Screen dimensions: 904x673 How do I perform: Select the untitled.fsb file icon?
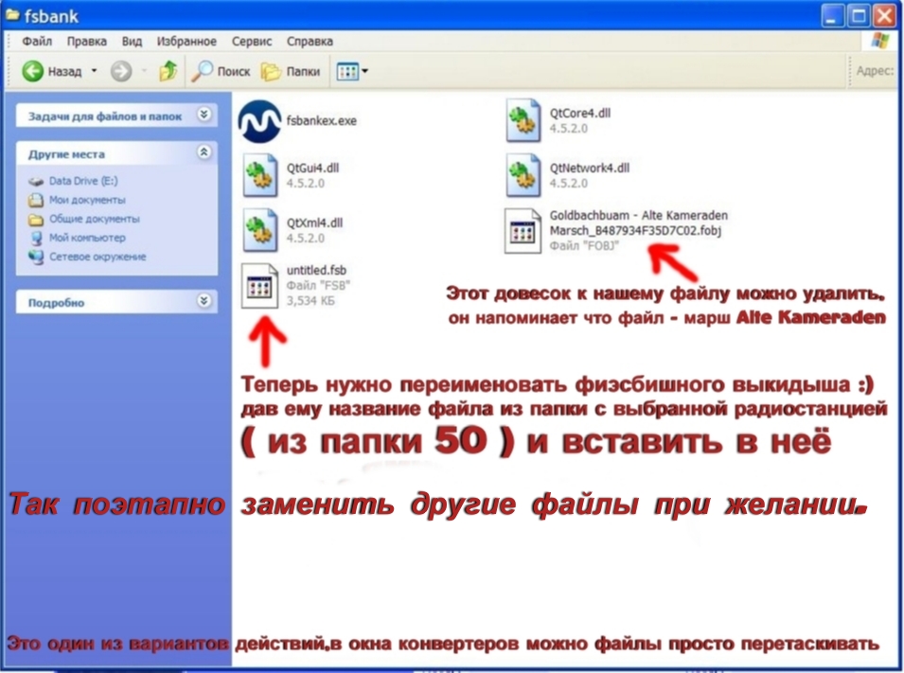pos(259,286)
